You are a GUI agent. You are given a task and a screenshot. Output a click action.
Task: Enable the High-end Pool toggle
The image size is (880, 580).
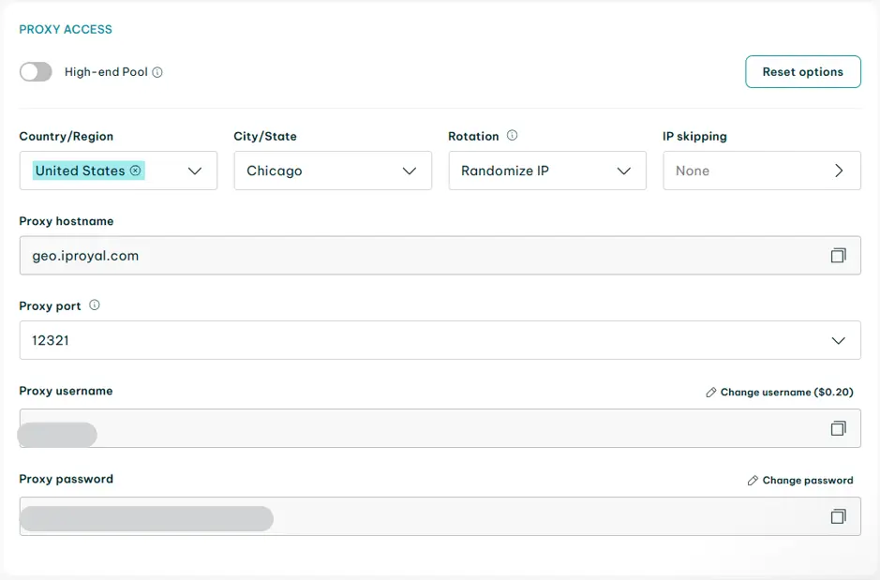pyautogui.click(x=36, y=72)
